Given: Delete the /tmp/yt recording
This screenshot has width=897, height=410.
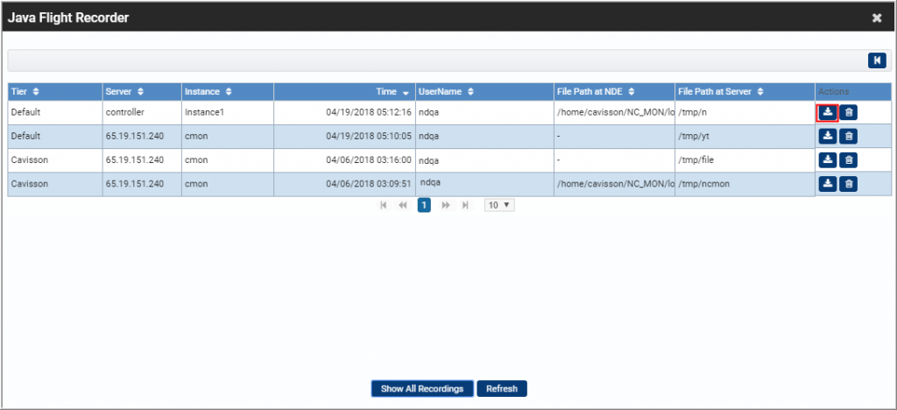Looking at the screenshot, I should pyautogui.click(x=849, y=136).
